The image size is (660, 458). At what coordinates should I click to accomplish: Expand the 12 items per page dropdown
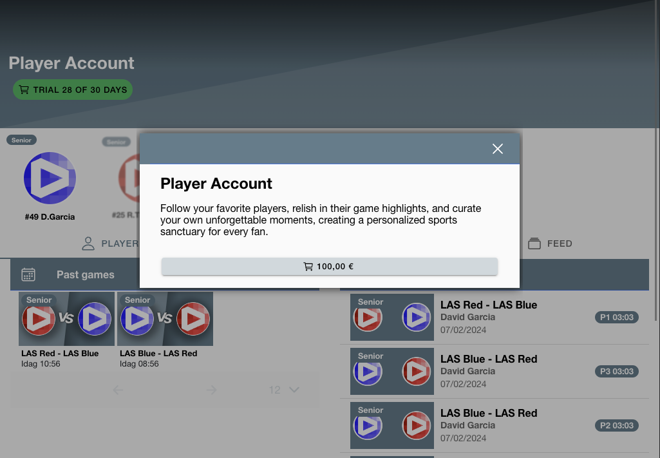coord(284,390)
